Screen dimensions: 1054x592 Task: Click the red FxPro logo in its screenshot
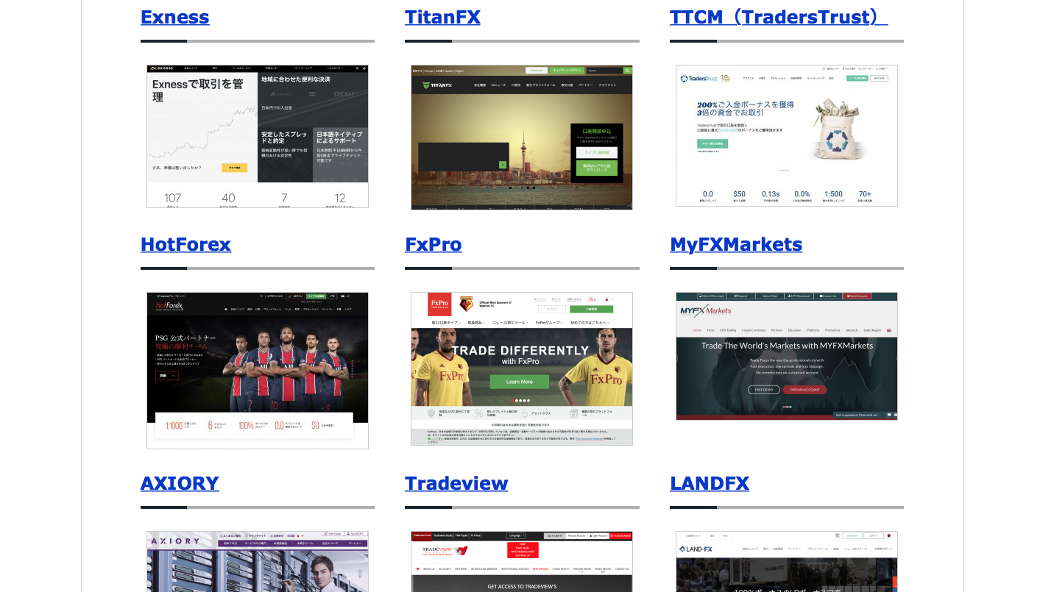[x=439, y=304]
